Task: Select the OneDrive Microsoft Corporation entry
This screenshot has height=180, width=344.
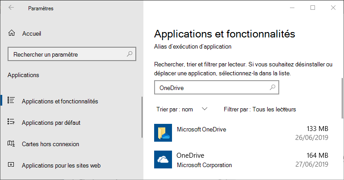Action: click(x=241, y=160)
